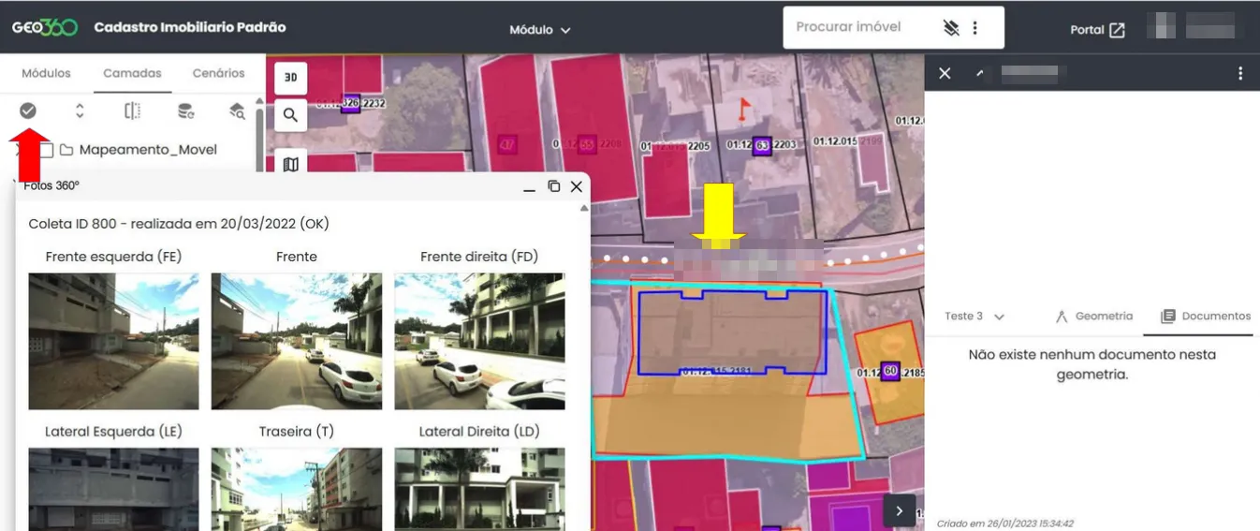Click the layers-off icon in search box
Screen dimensions: 1260x531
pyautogui.click(x=951, y=28)
